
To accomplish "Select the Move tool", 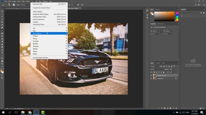I will click(2, 11).
